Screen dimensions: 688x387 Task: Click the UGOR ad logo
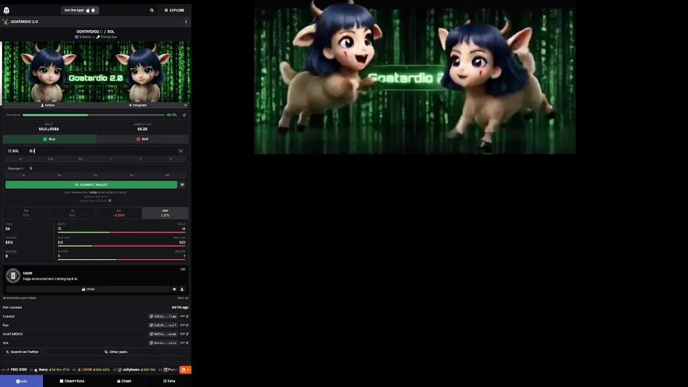[13, 276]
